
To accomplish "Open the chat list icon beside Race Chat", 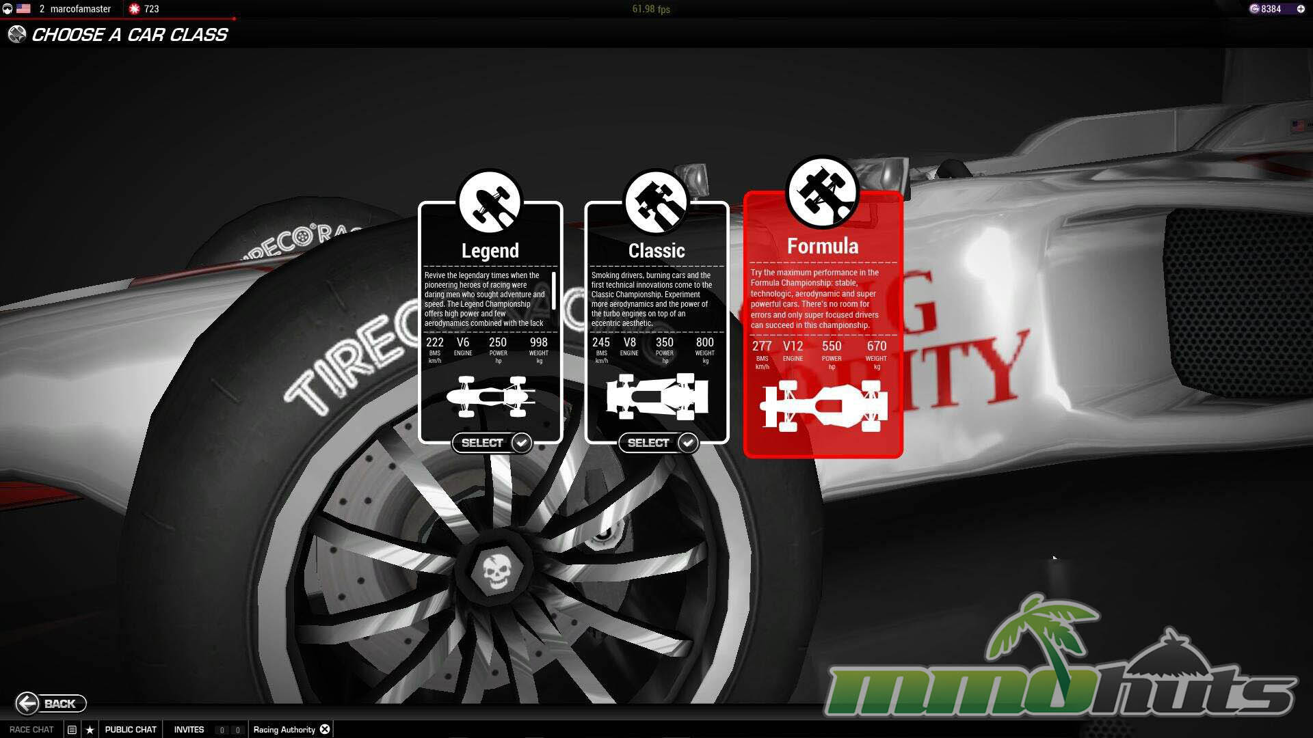I will [x=72, y=730].
